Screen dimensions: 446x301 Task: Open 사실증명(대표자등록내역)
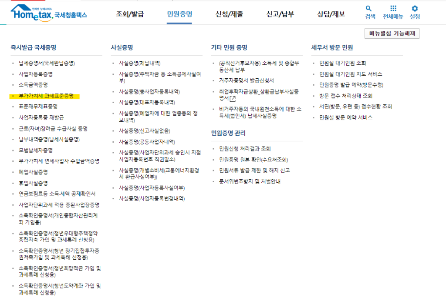tap(147, 102)
